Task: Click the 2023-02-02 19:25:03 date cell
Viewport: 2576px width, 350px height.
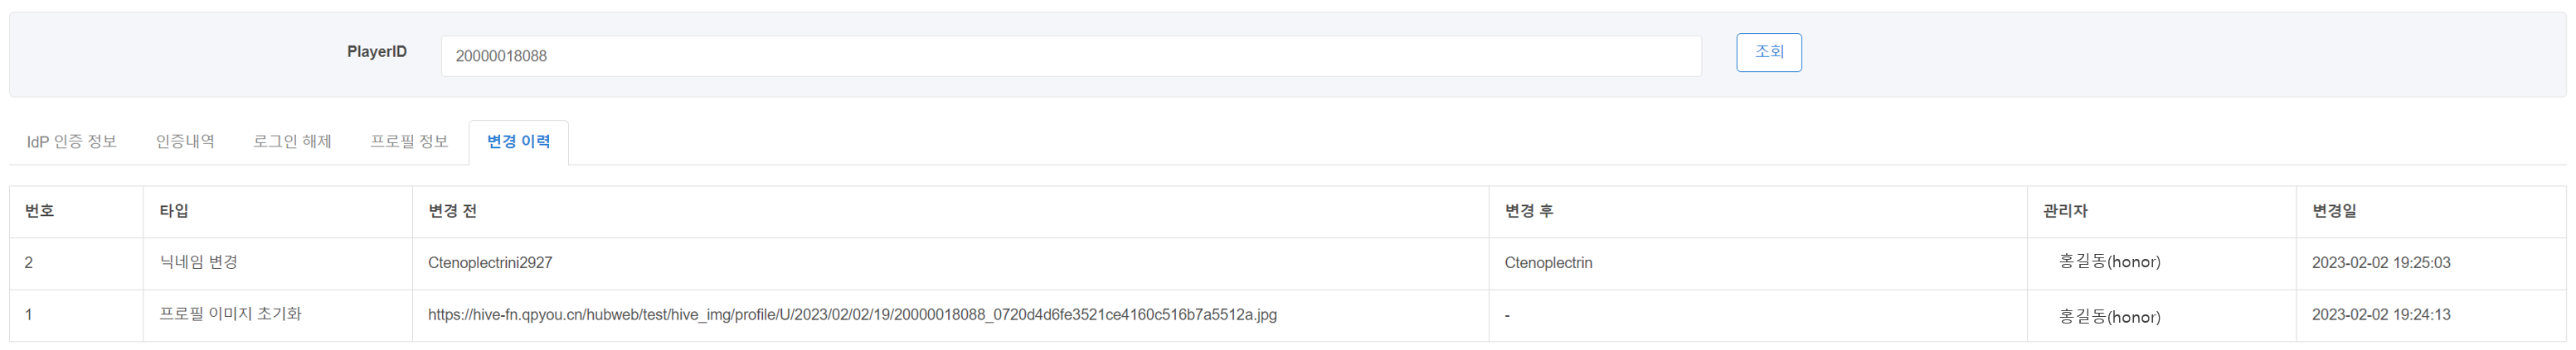Action: 2381,263
